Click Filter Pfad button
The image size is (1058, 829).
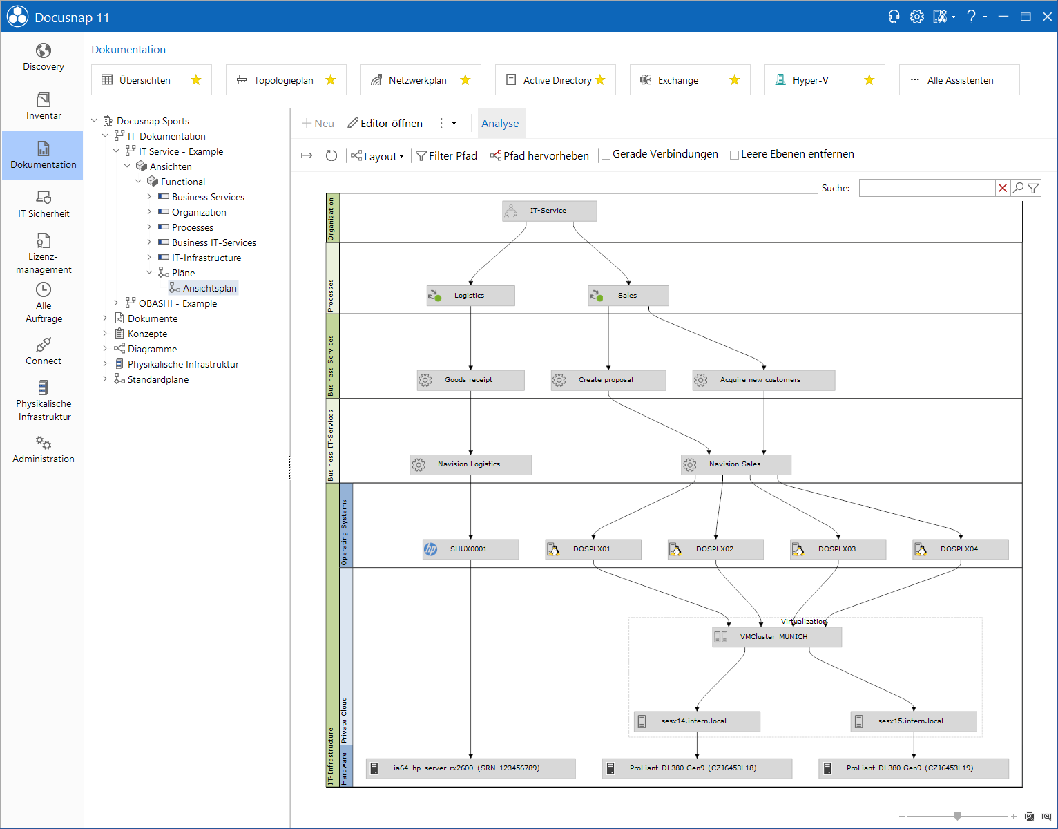[x=446, y=156]
